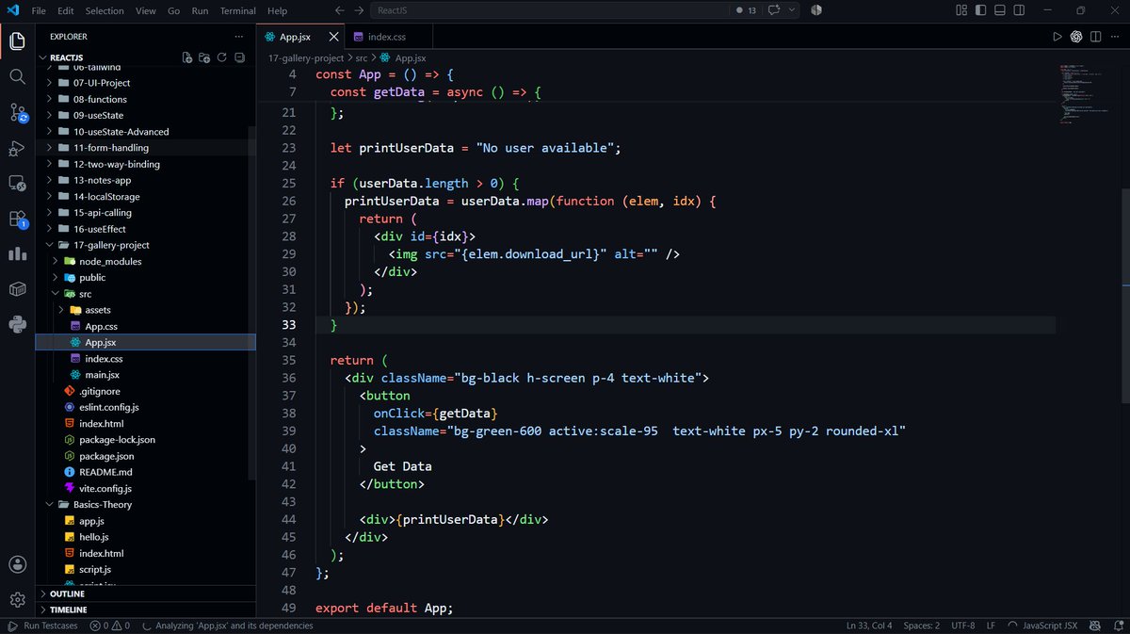The image size is (1130, 634).
Task: Open the chat dropdown arrow in title bar
Action: pos(792,10)
